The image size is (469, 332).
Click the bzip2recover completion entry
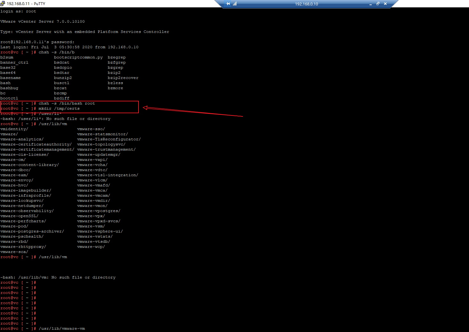[x=123, y=78]
